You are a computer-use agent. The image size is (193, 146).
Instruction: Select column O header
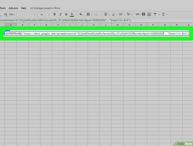pos(141,25)
